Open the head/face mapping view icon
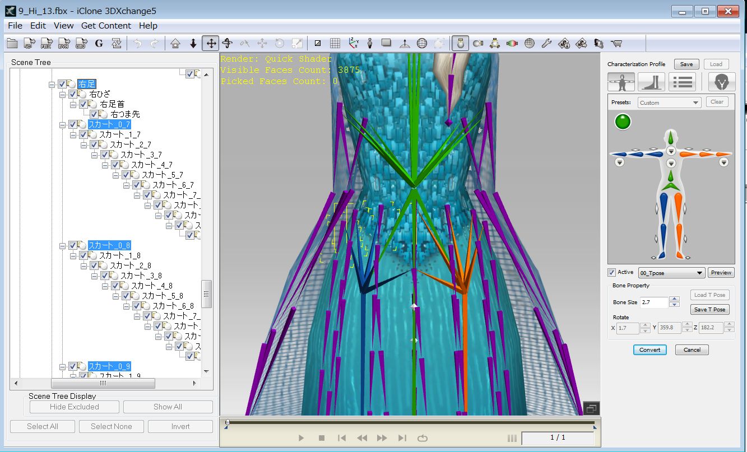This screenshot has height=452, width=747. 722,82
